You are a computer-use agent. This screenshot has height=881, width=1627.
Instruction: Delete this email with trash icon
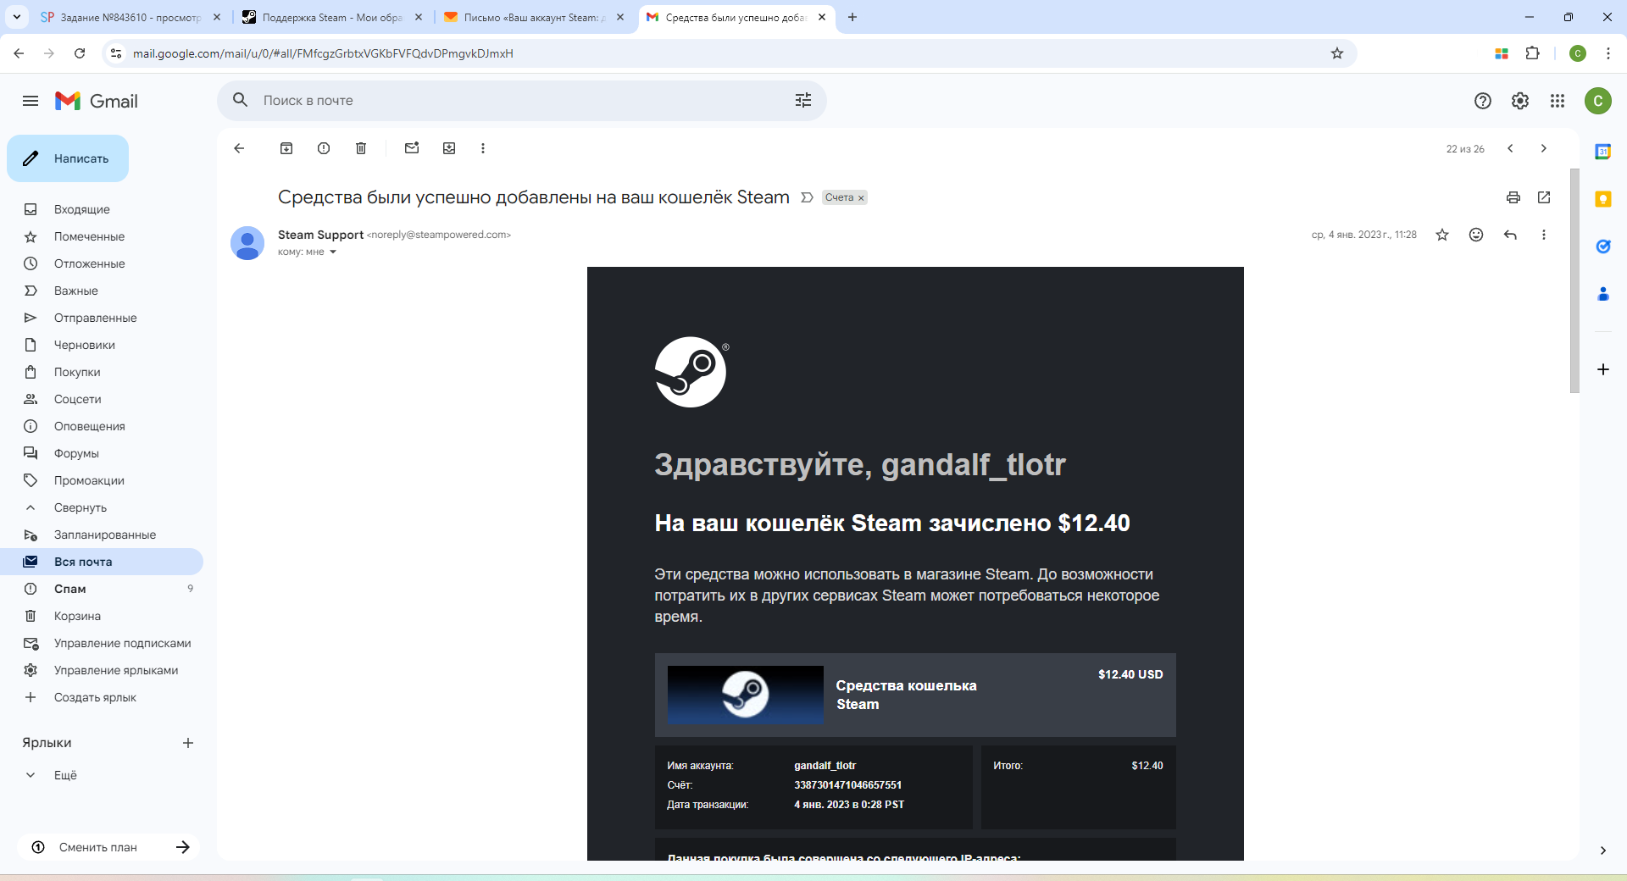[x=361, y=148]
